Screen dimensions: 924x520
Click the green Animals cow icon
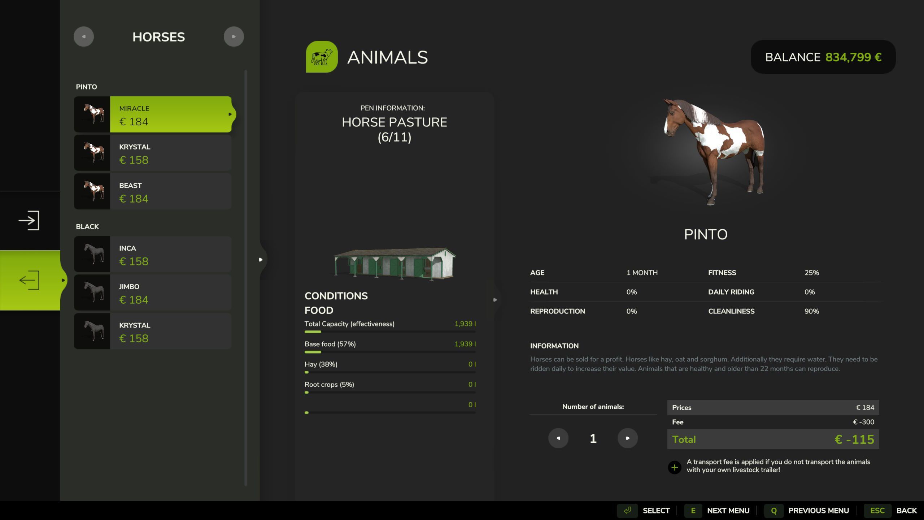point(322,57)
